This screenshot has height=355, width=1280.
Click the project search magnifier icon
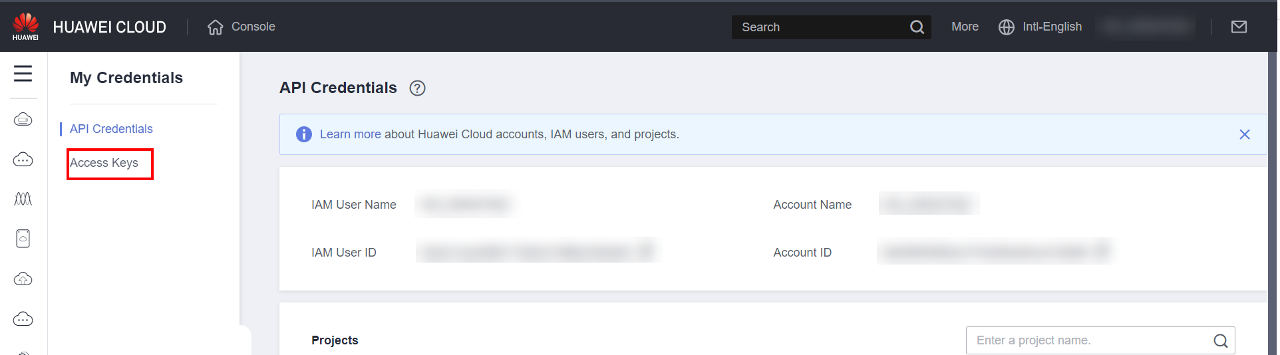[x=1220, y=341]
